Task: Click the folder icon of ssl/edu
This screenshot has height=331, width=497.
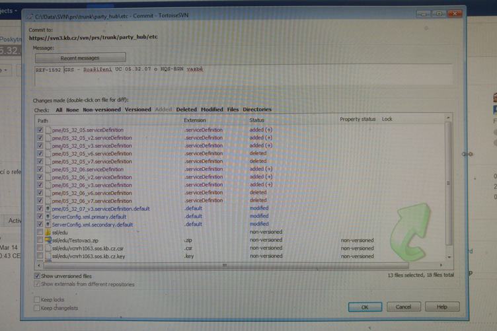Action: click(x=48, y=233)
